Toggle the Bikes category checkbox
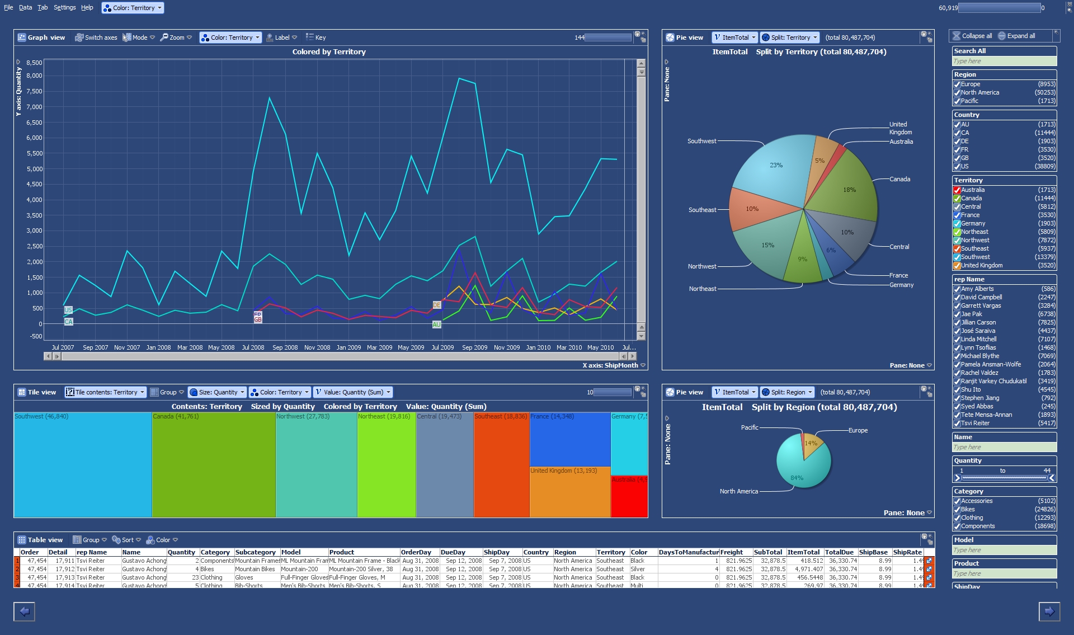1074x635 pixels. pos(957,510)
